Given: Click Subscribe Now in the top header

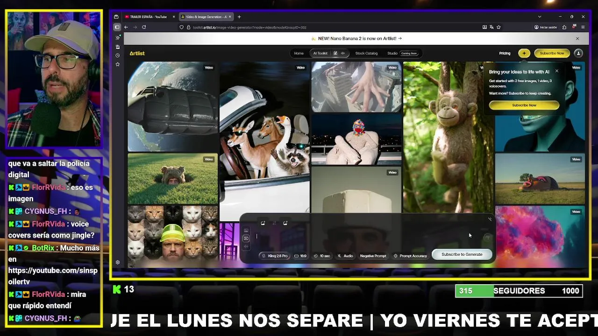Looking at the screenshot, I should 552,53.
